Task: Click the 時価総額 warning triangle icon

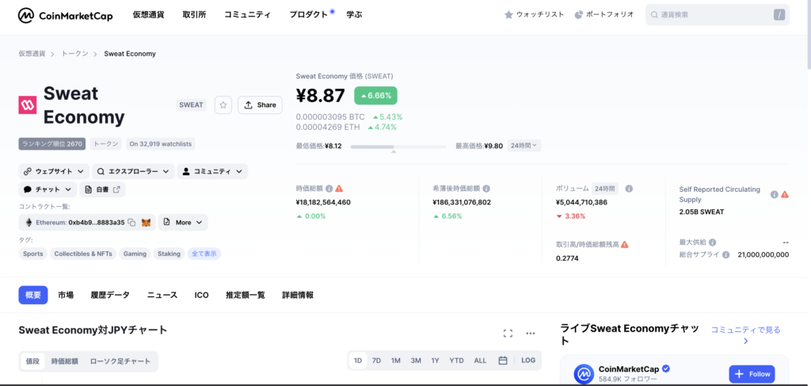Action: pos(339,189)
